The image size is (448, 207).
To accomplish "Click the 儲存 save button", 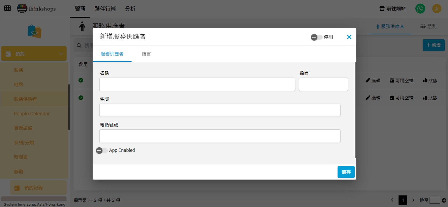I will click(346, 172).
